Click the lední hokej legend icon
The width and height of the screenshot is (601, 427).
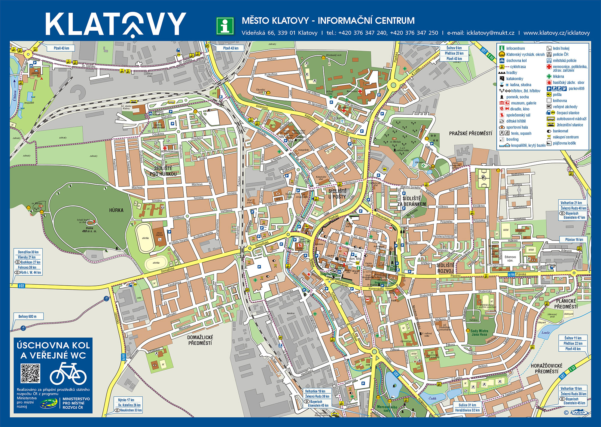click(549, 48)
